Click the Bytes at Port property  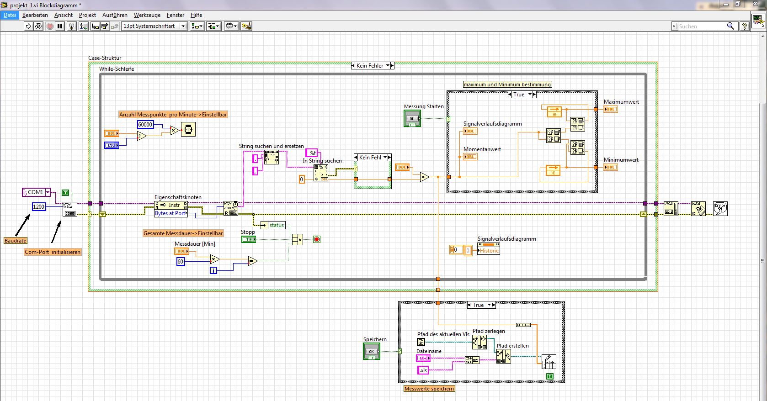point(170,213)
